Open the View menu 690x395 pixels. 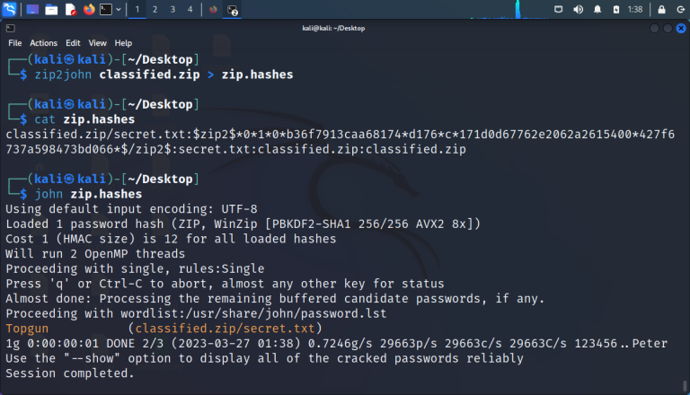pyautogui.click(x=97, y=43)
